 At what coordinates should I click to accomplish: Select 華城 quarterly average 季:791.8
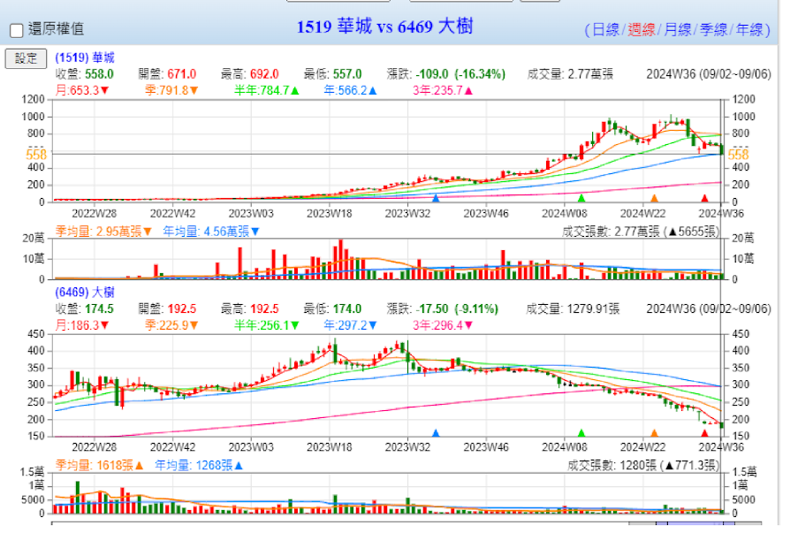point(171,91)
